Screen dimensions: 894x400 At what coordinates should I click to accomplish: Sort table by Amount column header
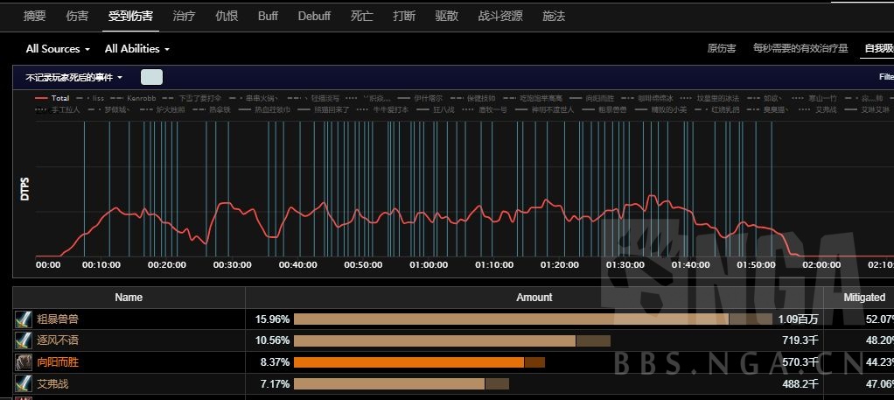[x=534, y=298]
